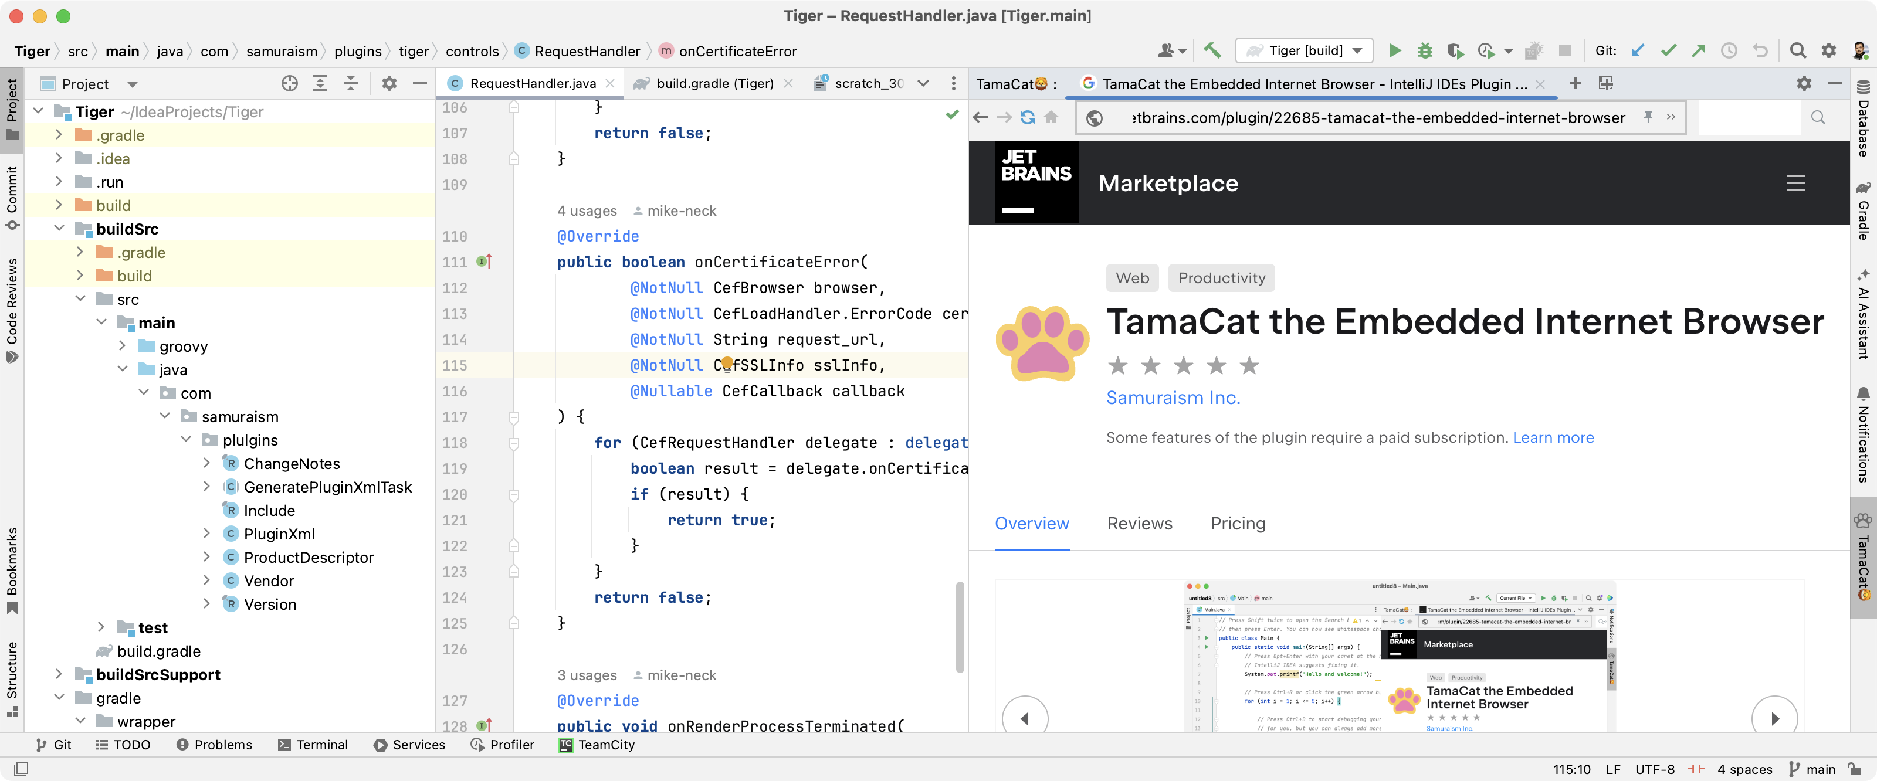The width and height of the screenshot is (1877, 781).
Task: Click plugin screenshot thumbnail in carousel
Action: [x=1400, y=656]
